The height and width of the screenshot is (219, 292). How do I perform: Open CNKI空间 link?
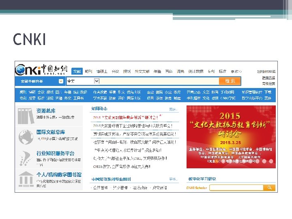pos(228,98)
